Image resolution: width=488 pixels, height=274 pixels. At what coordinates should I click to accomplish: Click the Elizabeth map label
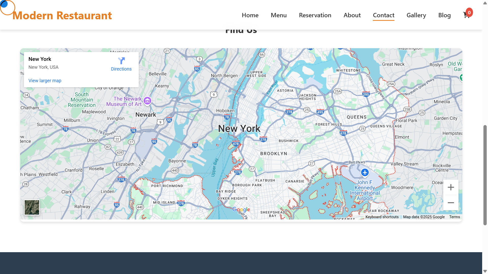(x=125, y=164)
